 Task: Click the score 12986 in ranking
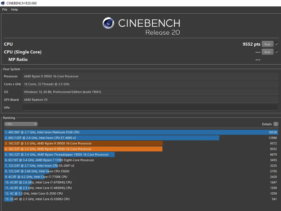click(x=273, y=138)
